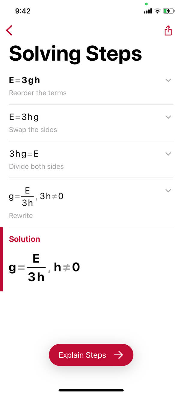
Task: Select the Solution label
Action: click(24, 239)
